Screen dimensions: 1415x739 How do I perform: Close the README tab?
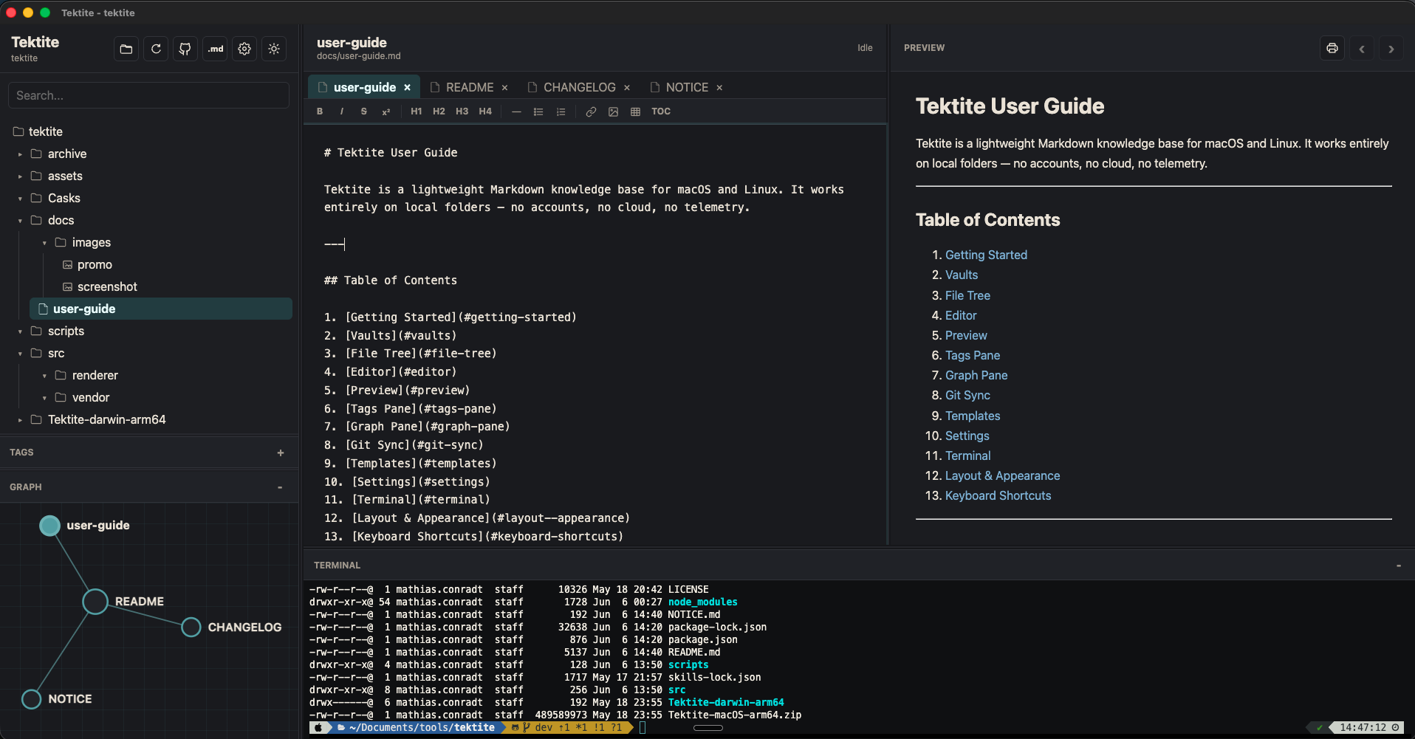click(505, 88)
